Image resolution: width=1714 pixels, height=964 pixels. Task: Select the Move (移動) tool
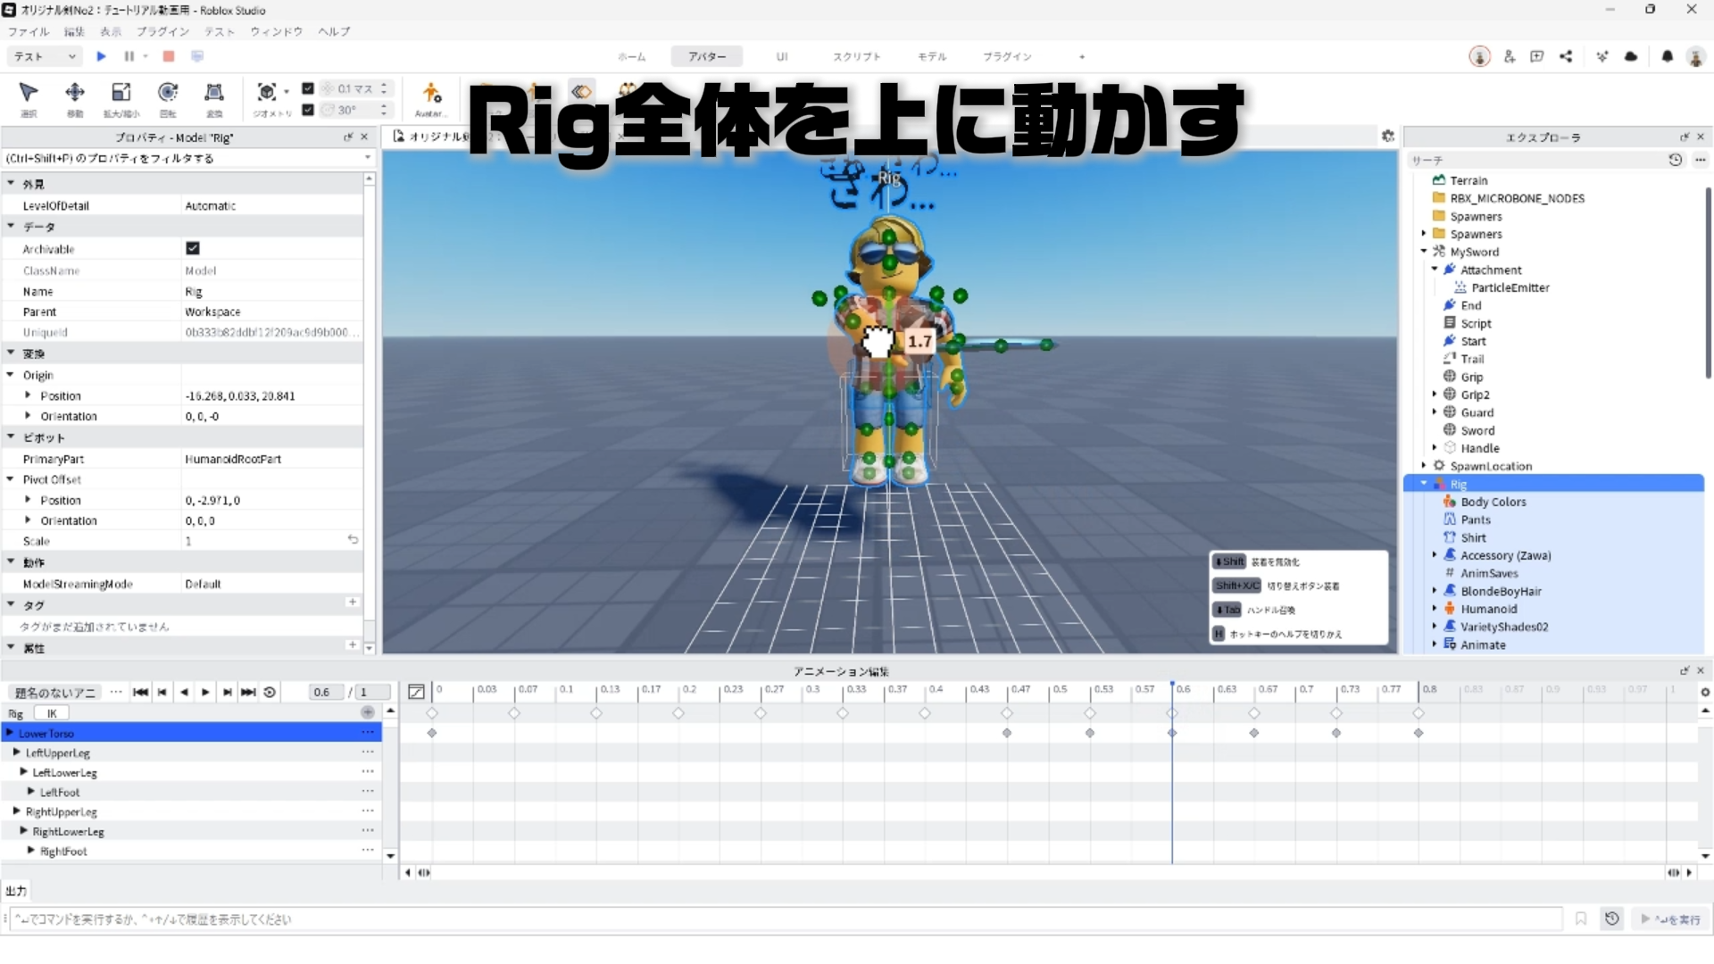[75, 93]
